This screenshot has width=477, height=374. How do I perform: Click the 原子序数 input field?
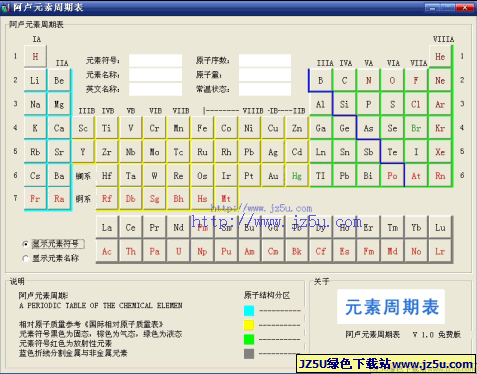[264, 61]
